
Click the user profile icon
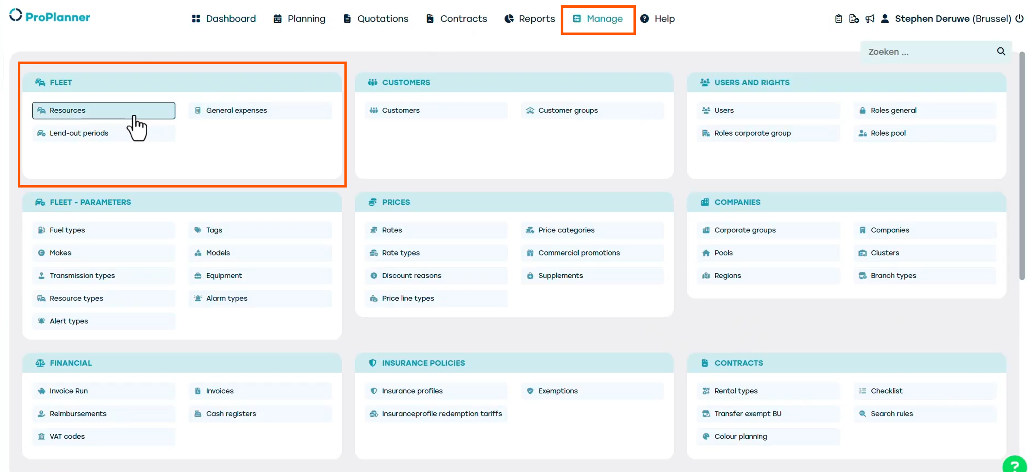(x=884, y=19)
